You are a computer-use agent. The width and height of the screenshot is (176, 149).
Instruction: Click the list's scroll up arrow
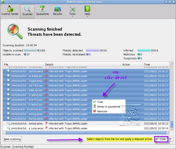[172, 63]
